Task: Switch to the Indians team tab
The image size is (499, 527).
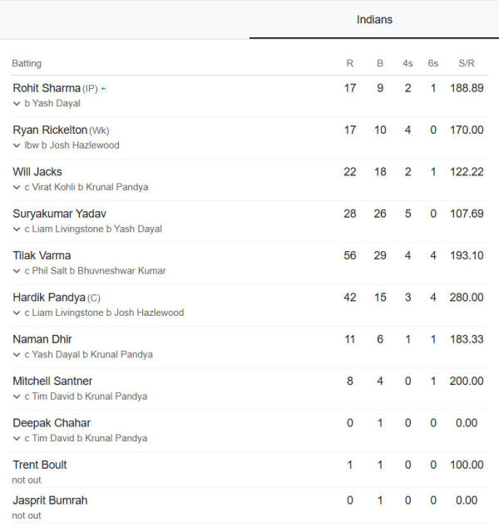Action: coord(374,19)
